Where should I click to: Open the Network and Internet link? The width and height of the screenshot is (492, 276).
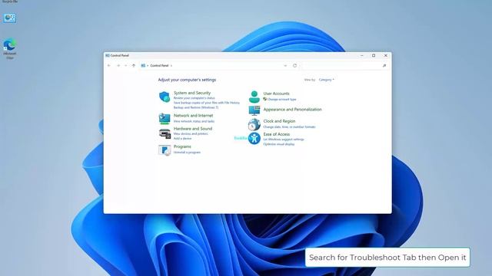click(x=193, y=116)
